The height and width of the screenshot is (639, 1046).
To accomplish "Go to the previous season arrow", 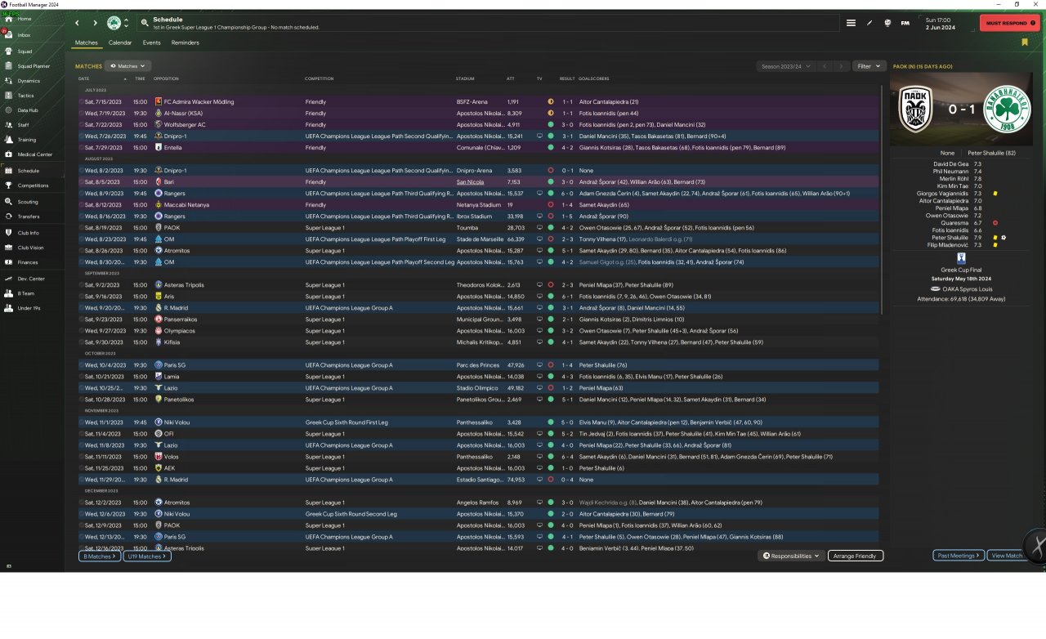I will pyautogui.click(x=825, y=66).
